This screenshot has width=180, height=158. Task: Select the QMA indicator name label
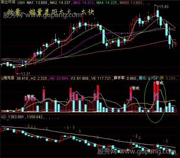click(21, 3)
